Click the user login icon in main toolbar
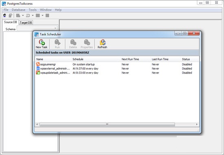The height and width of the screenshot is (155, 224). (5, 15)
